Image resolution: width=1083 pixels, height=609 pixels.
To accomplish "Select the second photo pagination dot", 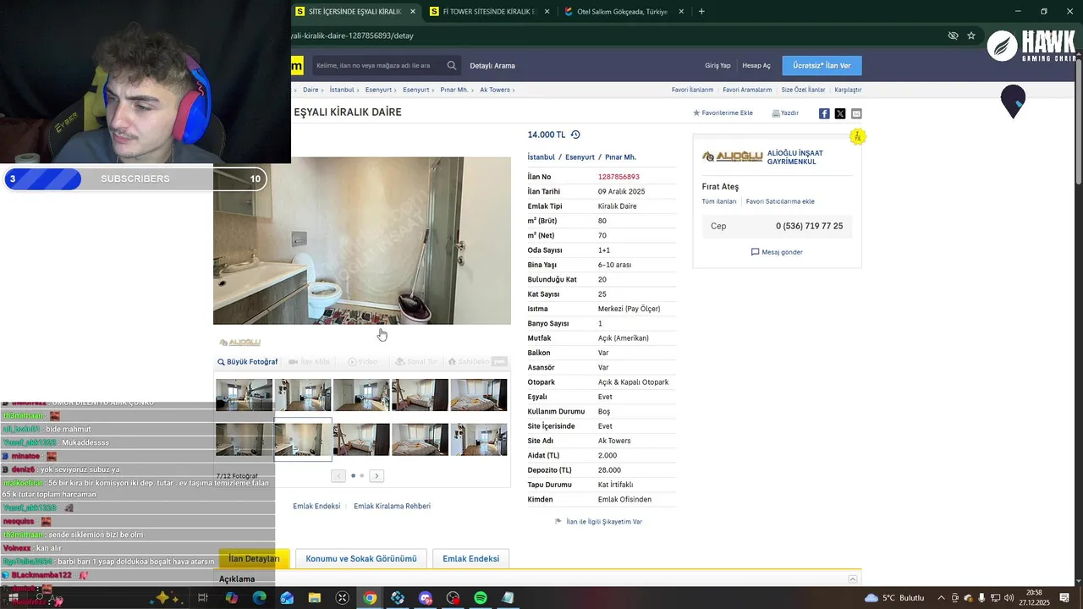I will click(x=362, y=475).
